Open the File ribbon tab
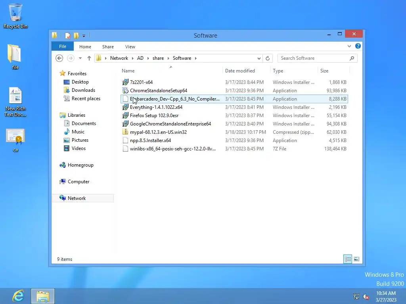Viewport: 406px width, 304px height. [63, 46]
